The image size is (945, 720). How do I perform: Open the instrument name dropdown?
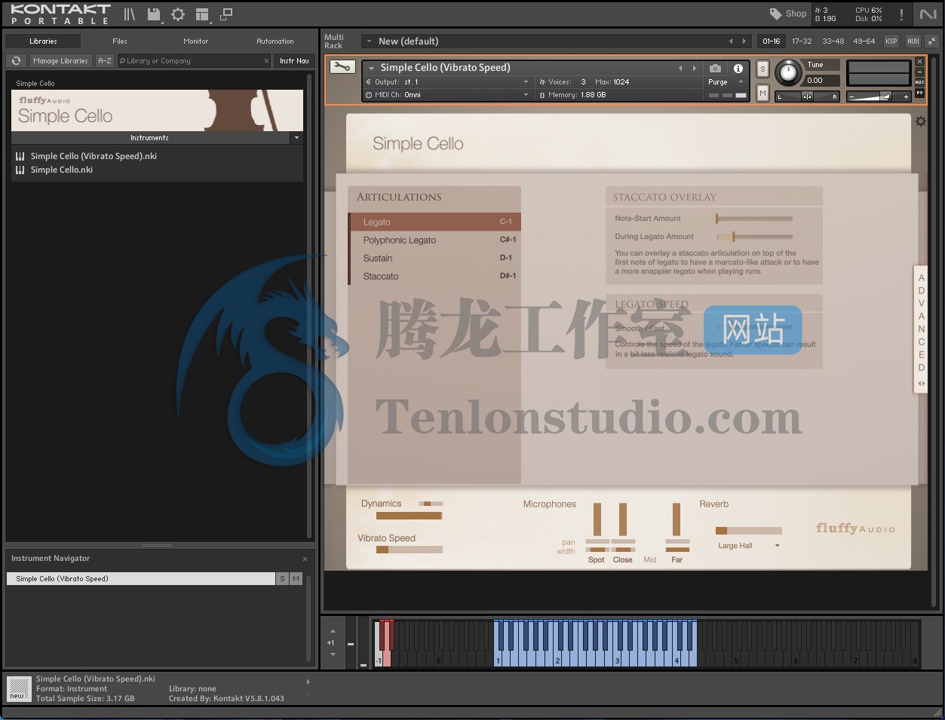pyautogui.click(x=371, y=68)
